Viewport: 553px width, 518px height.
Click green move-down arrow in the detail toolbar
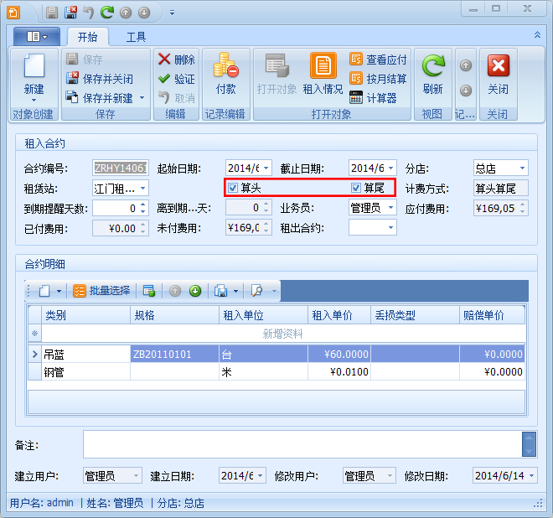195,291
